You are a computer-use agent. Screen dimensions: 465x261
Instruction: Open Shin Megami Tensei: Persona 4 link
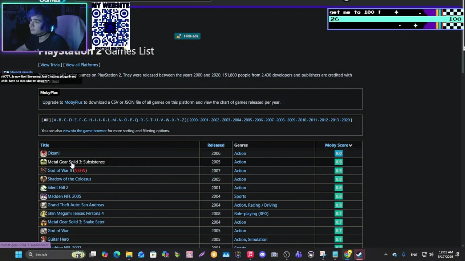[76, 214]
